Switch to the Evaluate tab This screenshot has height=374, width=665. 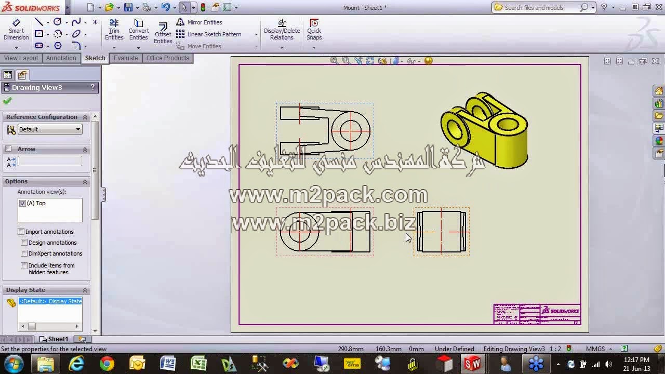(x=126, y=58)
